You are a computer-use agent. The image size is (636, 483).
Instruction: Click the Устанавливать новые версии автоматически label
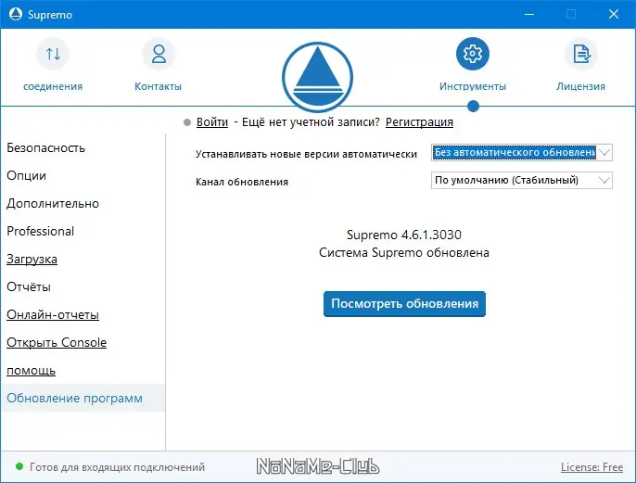click(306, 154)
